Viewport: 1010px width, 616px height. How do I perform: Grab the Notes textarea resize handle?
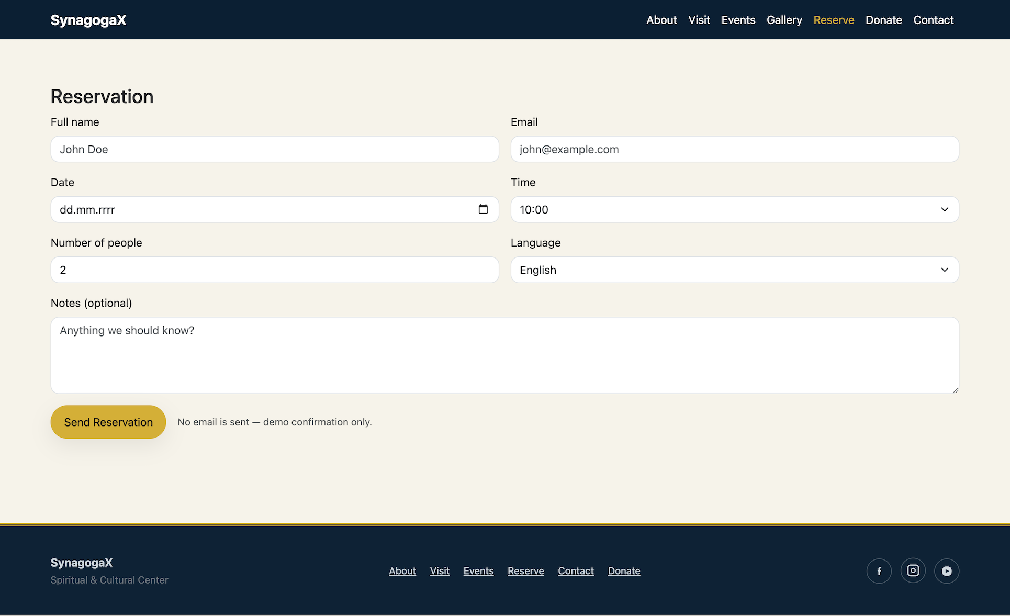pyautogui.click(x=956, y=390)
